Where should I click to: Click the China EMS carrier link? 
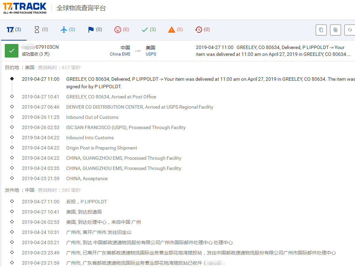point(120,54)
